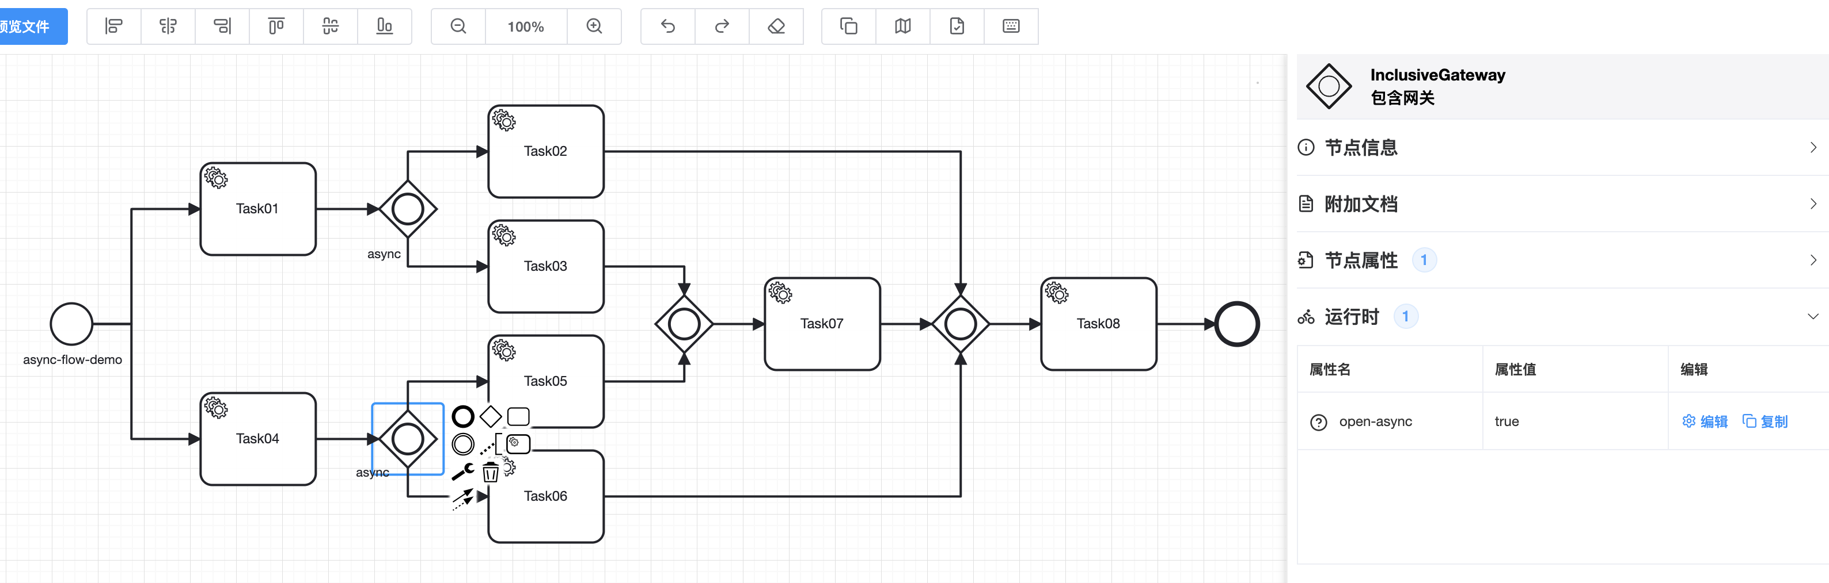Click the open-async property name
The width and height of the screenshot is (1829, 583).
click(x=1375, y=421)
